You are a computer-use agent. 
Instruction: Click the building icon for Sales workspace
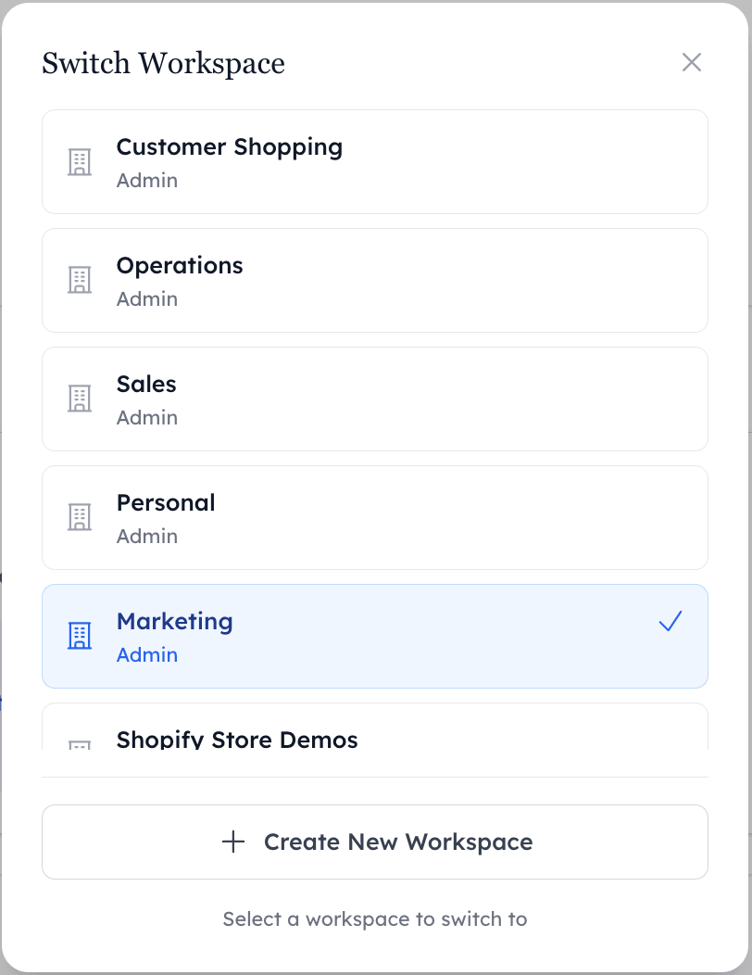tap(80, 399)
